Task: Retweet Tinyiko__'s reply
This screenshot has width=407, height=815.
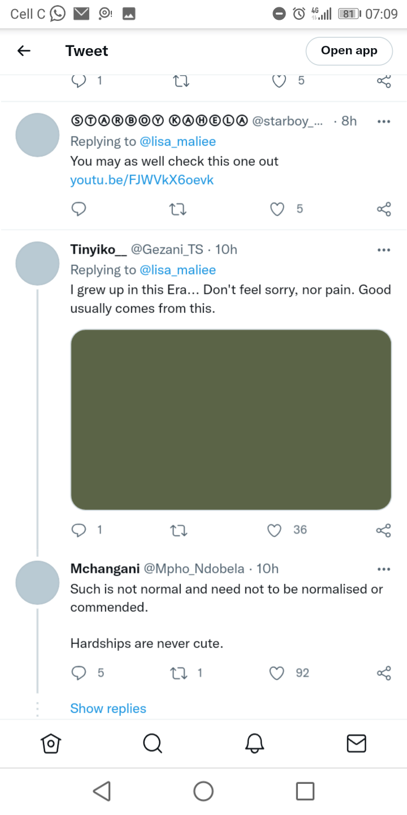Action: tap(178, 530)
